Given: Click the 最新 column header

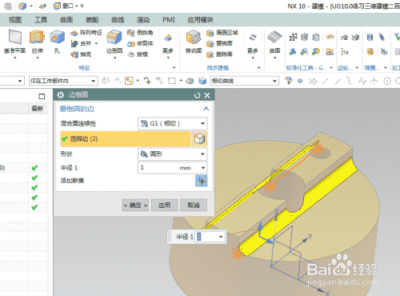Looking at the screenshot, I should click(x=38, y=108).
